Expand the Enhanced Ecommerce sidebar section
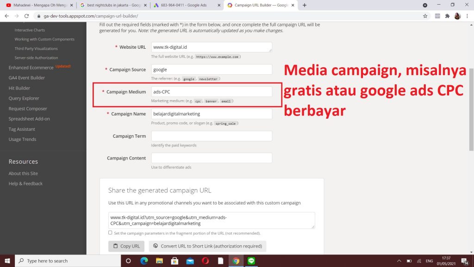 click(31, 68)
